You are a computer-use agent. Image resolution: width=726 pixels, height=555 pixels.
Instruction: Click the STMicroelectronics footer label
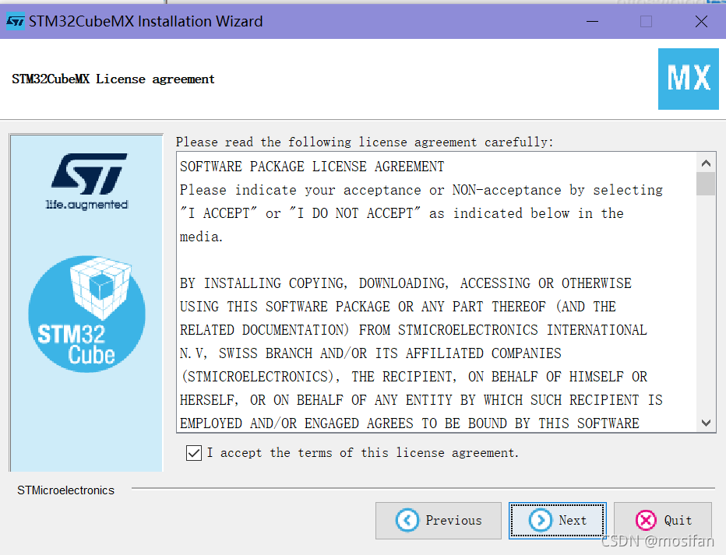65,490
